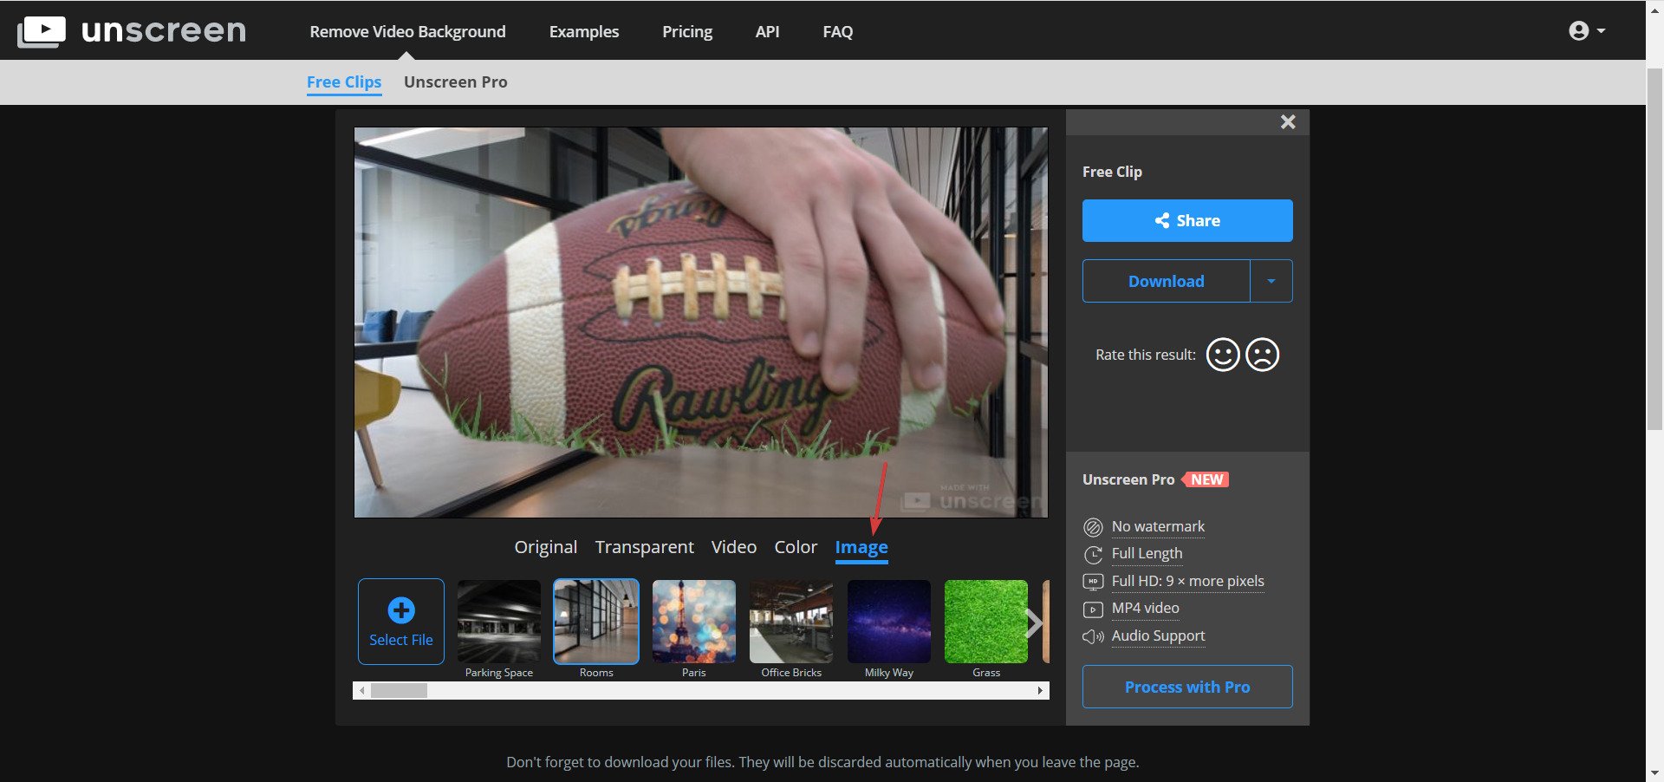Rate result with happy smiley face
The width and height of the screenshot is (1664, 782).
pyautogui.click(x=1223, y=355)
